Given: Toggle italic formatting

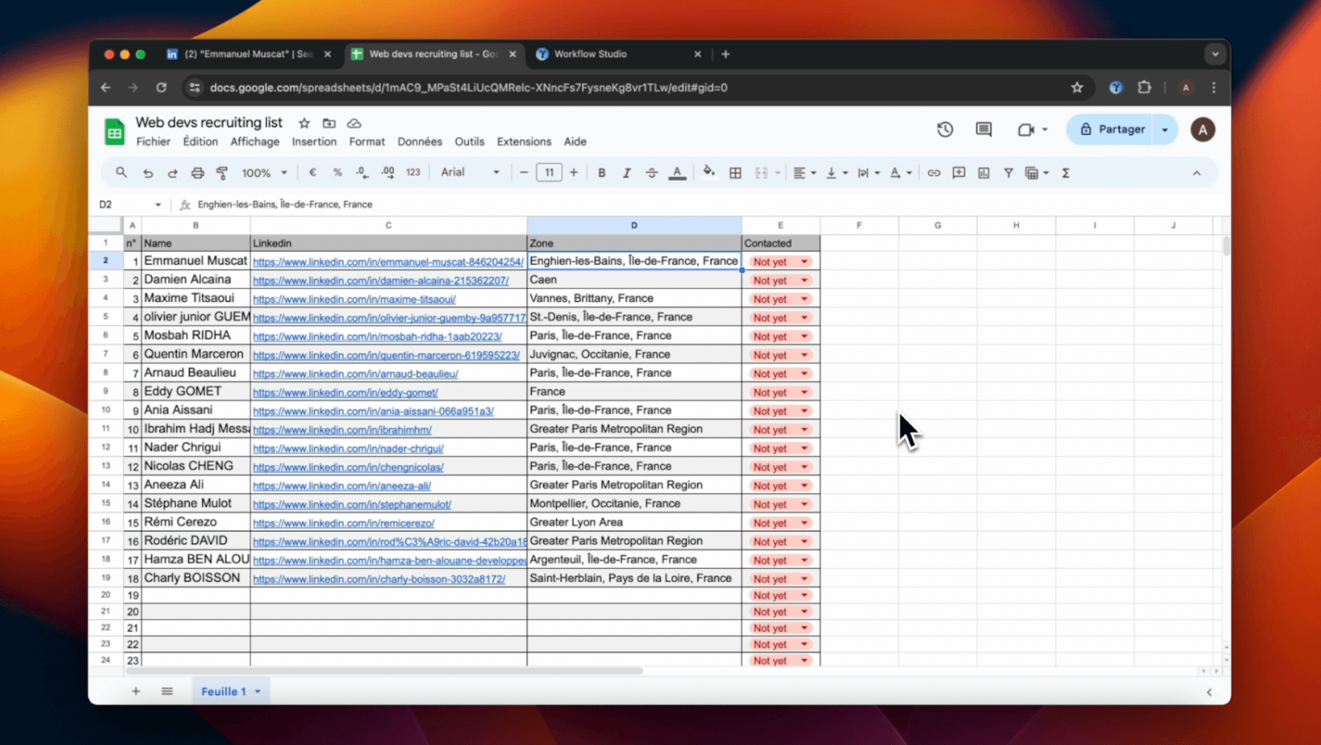Looking at the screenshot, I should point(626,173).
